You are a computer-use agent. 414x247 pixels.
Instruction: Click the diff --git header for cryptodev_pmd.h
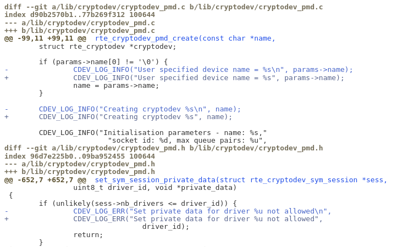[163, 148]
